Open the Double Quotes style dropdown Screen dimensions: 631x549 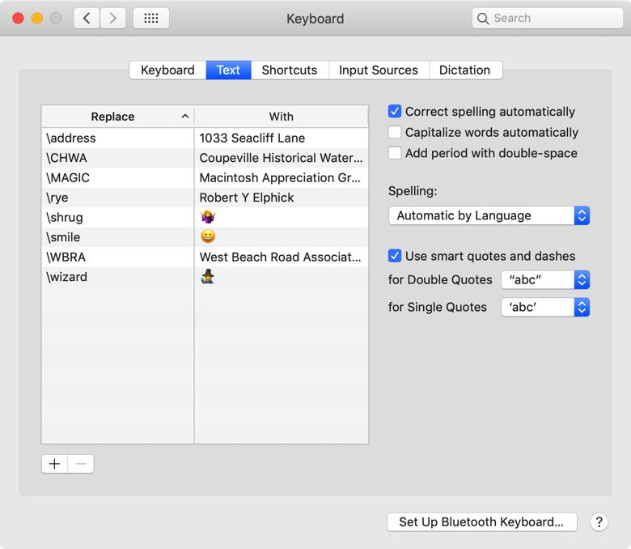[544, 279]
